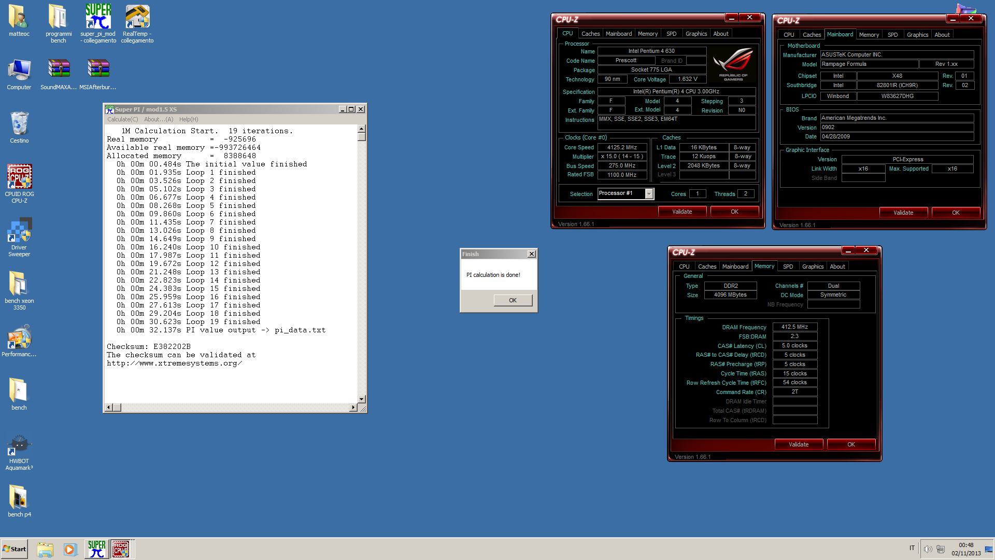995x560 pixels.
Task: Open the About...(A) menu in Super PI
Action: [159, 119]
